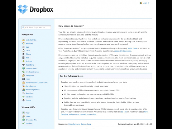The height and width of the screenshot is (129, 172).
Task: Click the Login user icon
Action: point(141,3)
